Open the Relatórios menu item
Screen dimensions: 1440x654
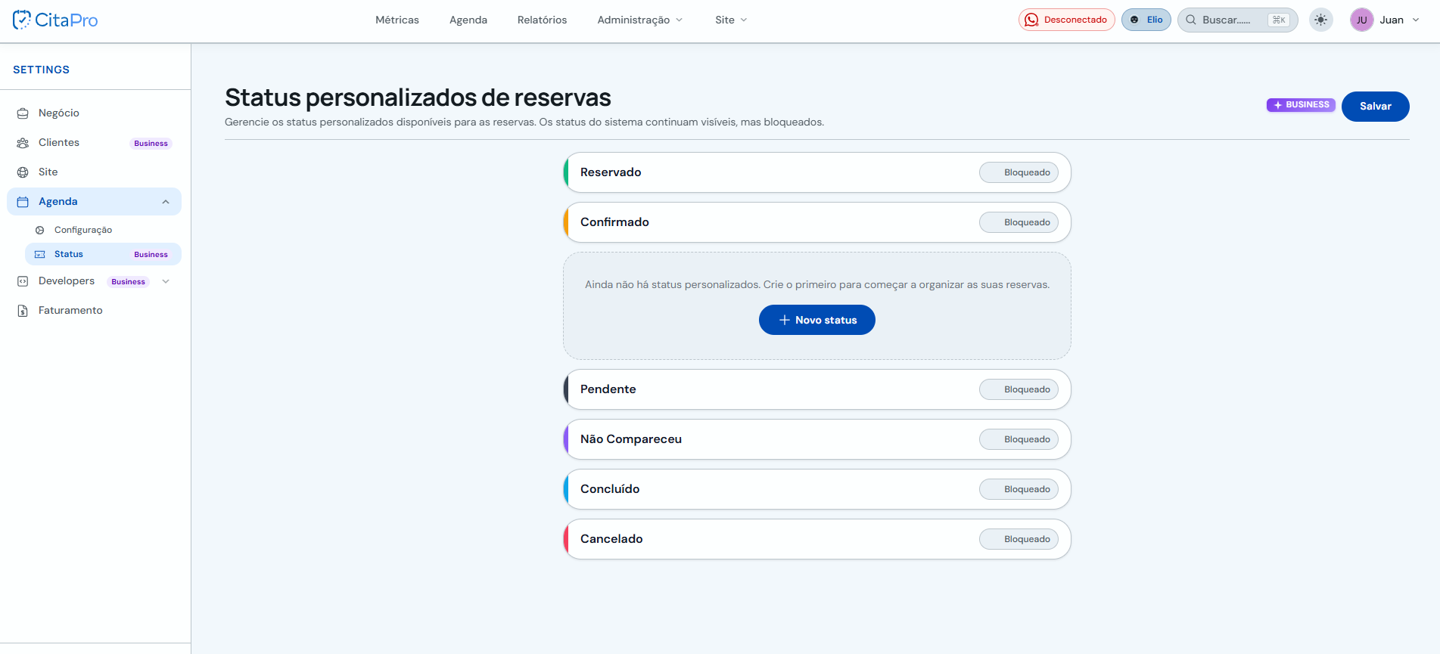(x=542, y=20)
